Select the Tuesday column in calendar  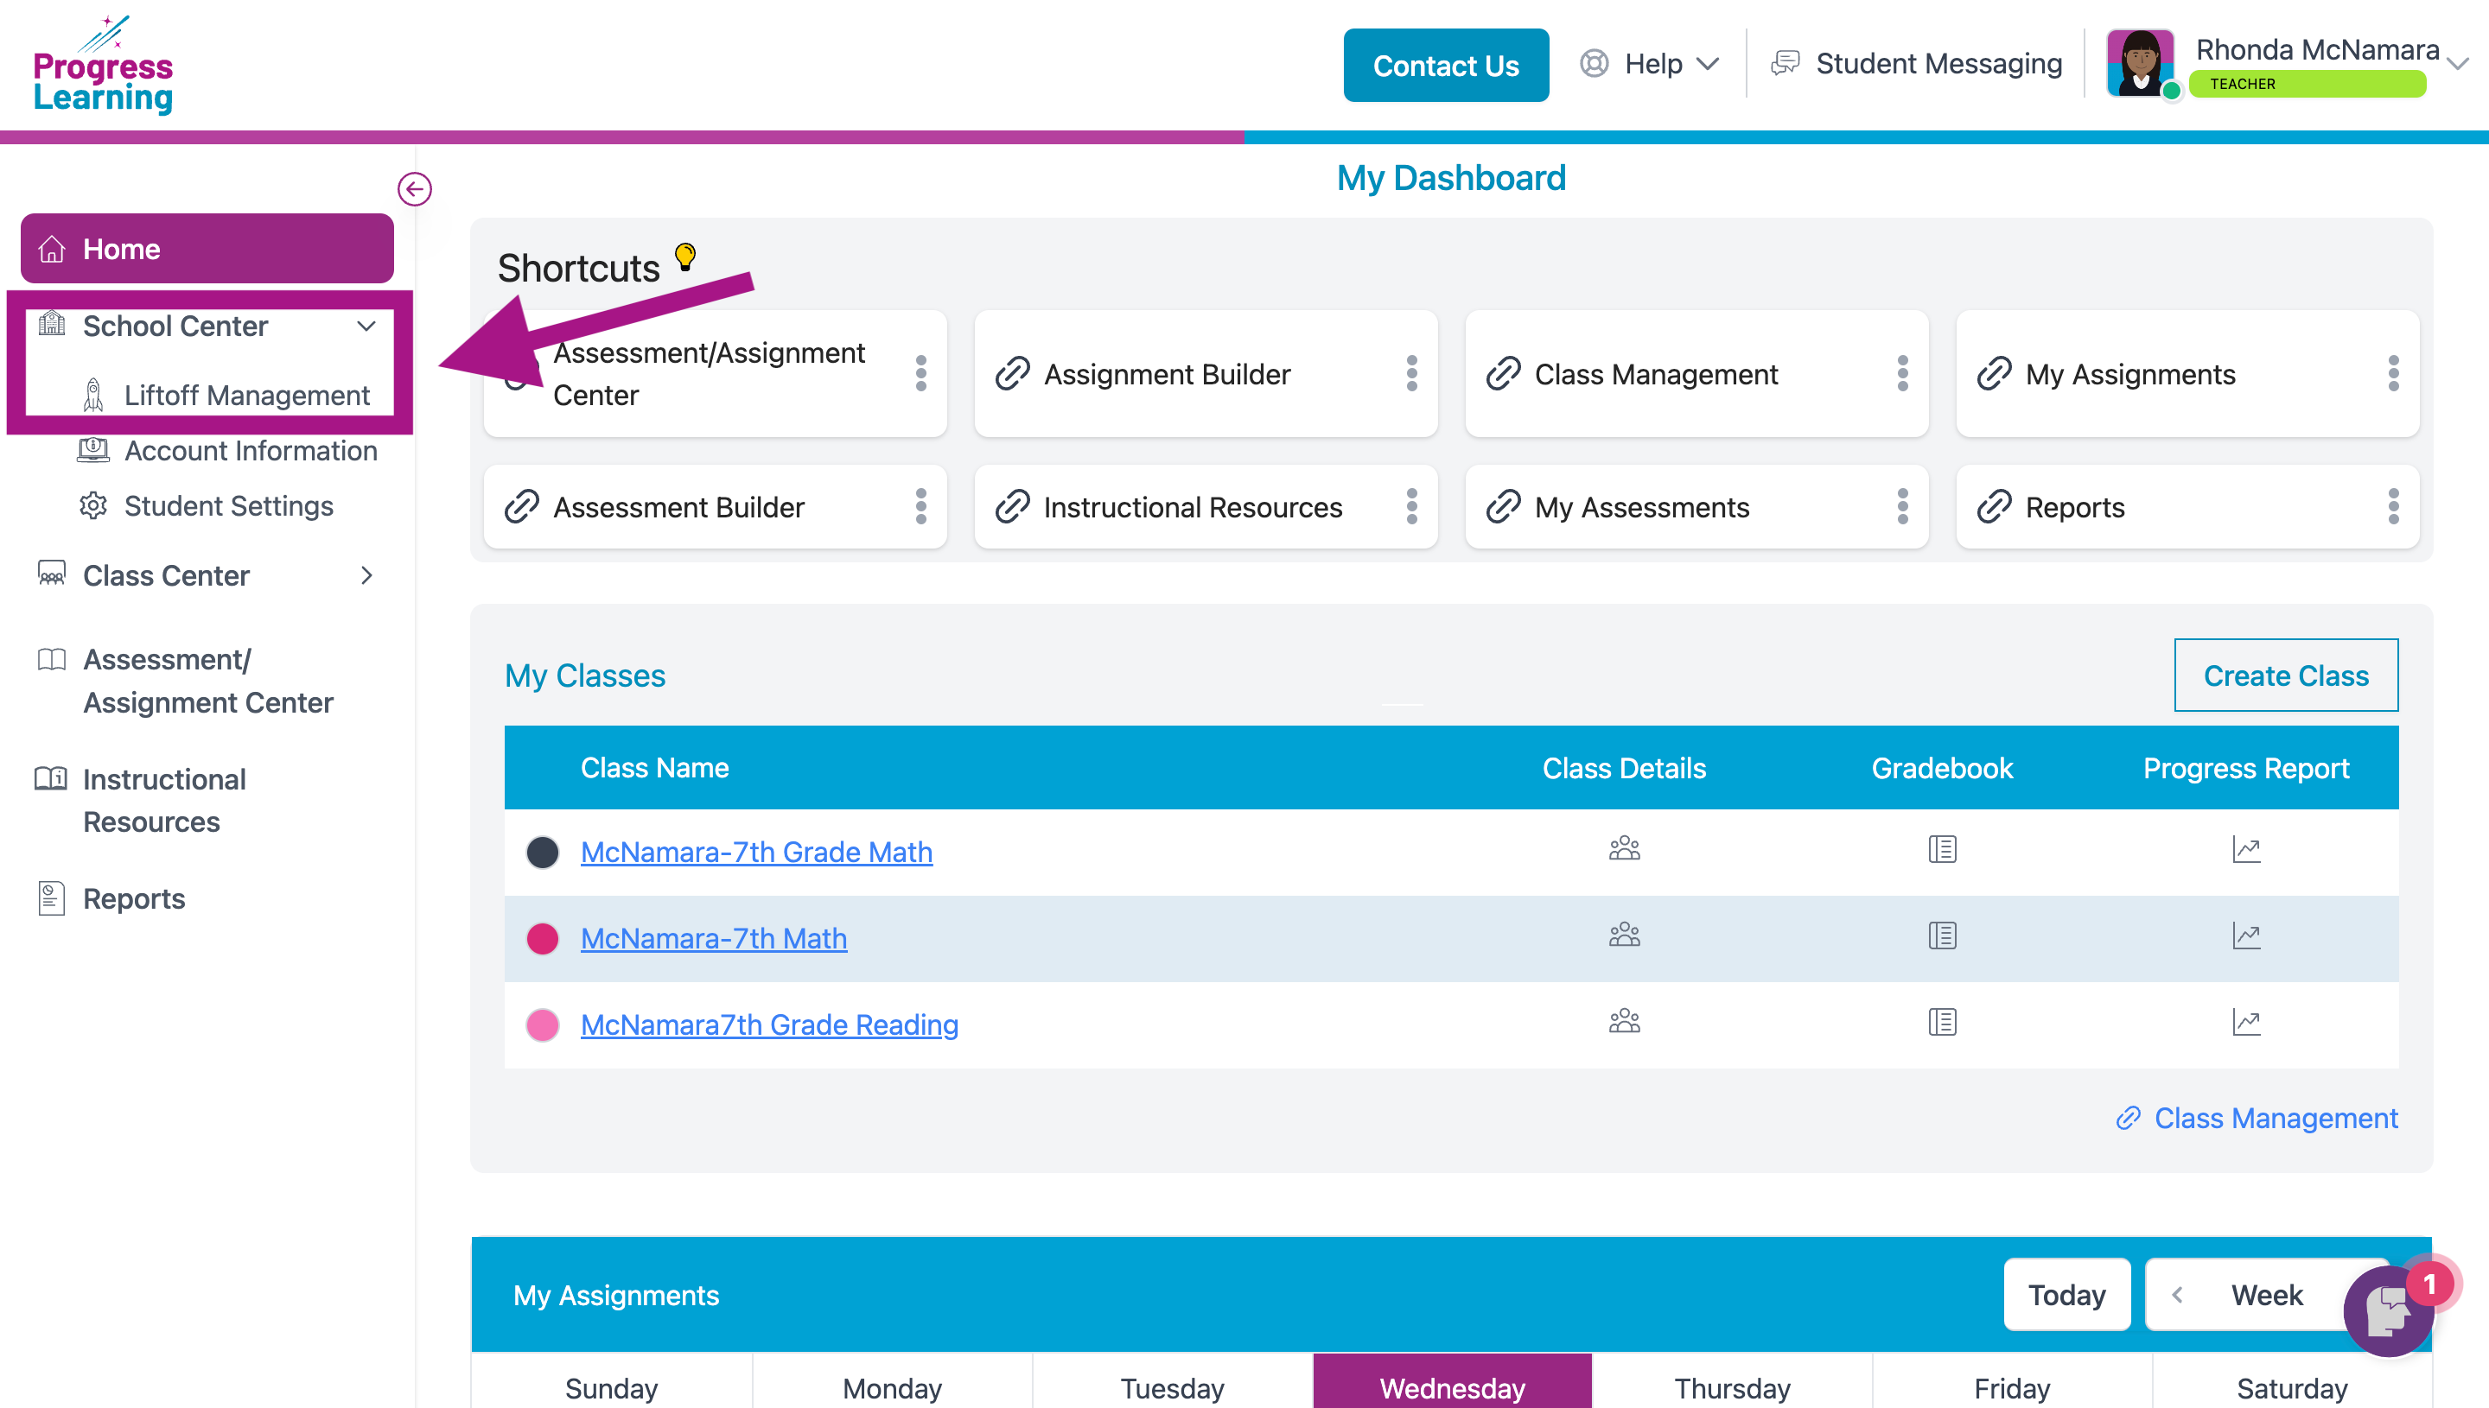(x=1171, y=1383)
